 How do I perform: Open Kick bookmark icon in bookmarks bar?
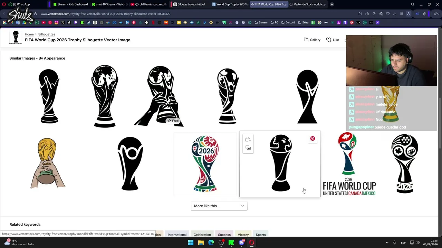coord(82,23)
